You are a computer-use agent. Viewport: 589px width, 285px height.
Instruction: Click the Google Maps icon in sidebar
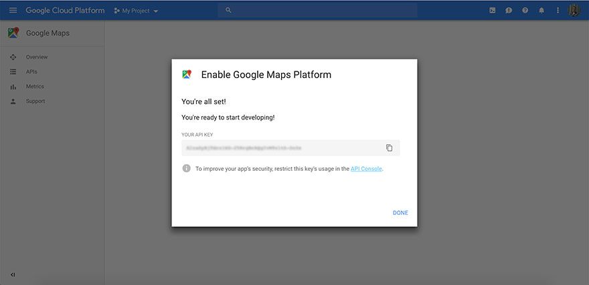(x=13, y=33)
